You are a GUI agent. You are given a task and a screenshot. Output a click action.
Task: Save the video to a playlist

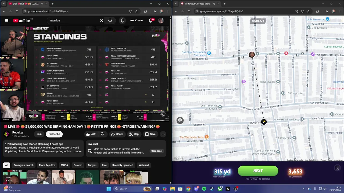click(150, 134)
